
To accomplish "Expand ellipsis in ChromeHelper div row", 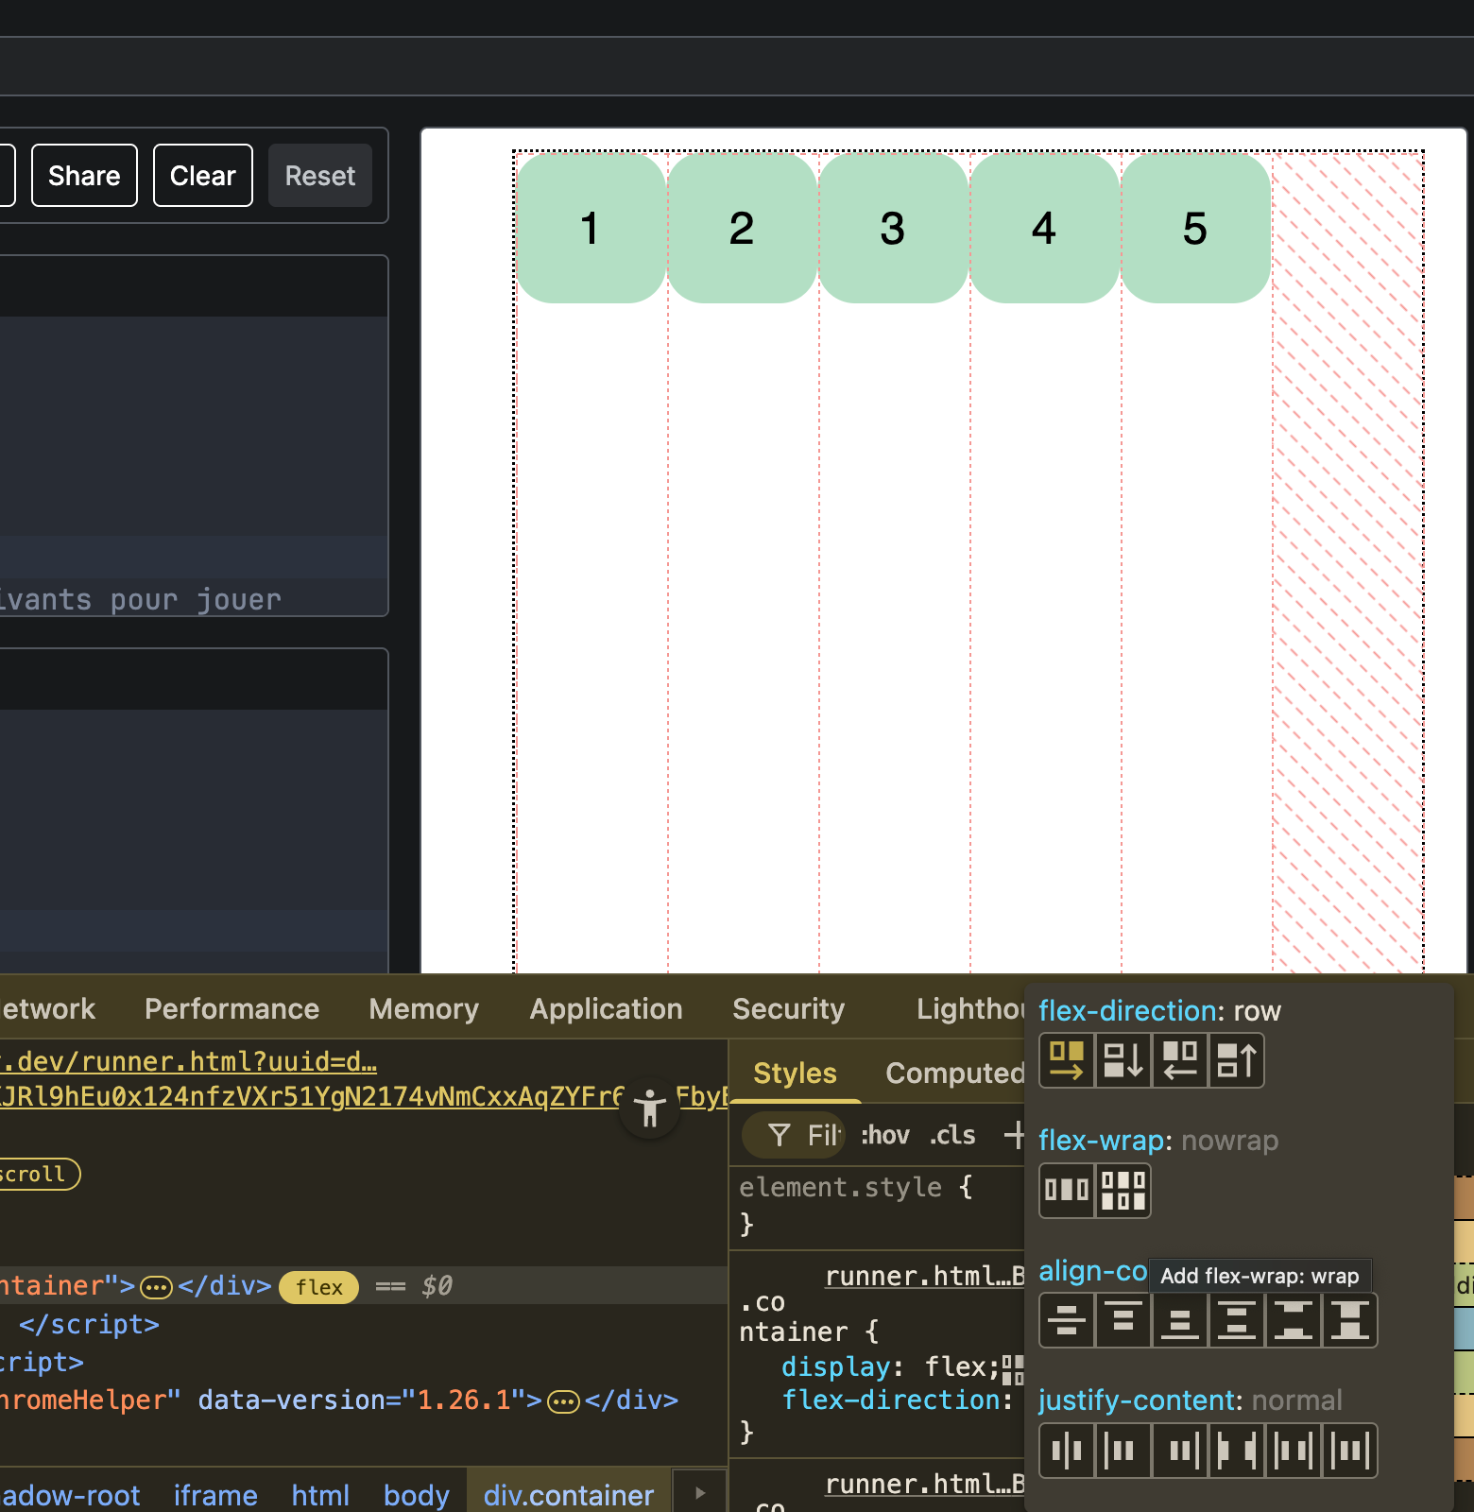I will [563, 1401].
